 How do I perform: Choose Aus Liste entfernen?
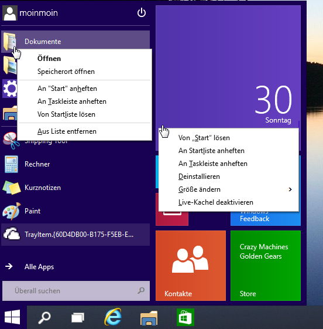click(x=85, y=131)
